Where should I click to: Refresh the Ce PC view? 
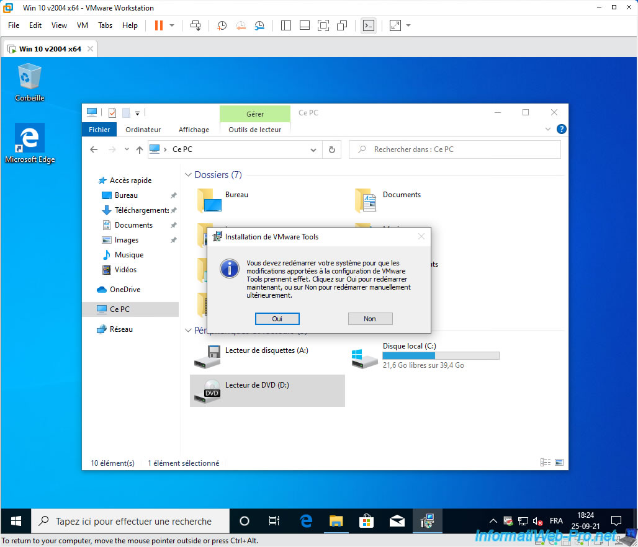click(x=332, y=149)
